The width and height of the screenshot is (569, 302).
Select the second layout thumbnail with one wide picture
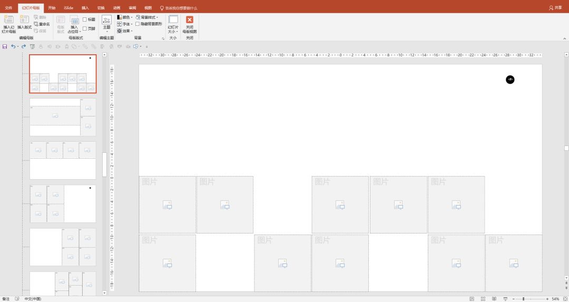[63, 117]
